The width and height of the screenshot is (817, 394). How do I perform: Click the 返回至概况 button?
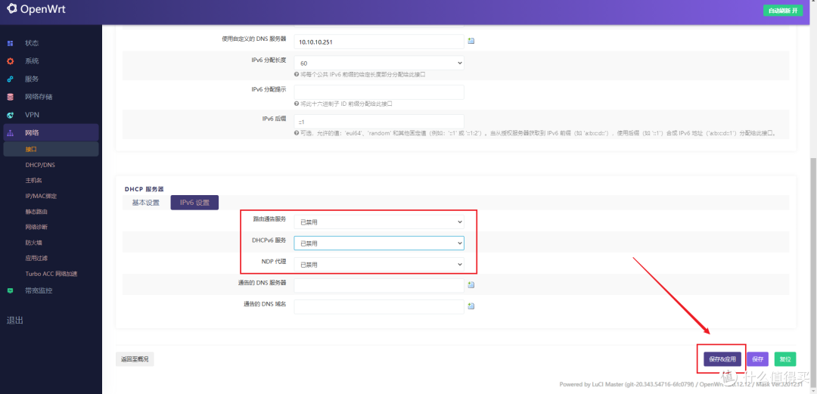(135, 359)
